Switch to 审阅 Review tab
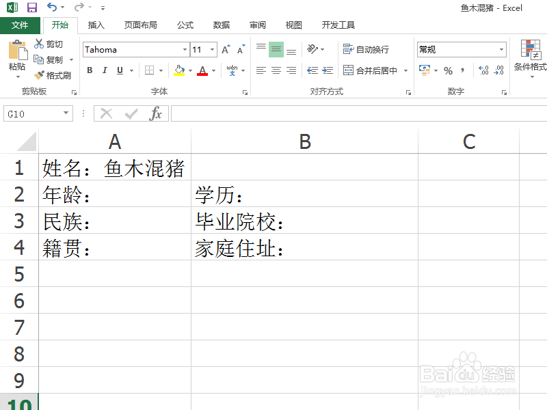 pos(258,25)
